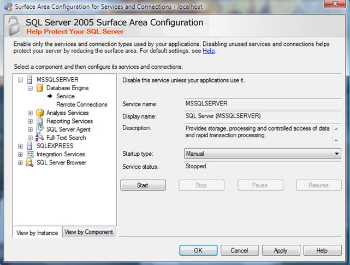Switch to View by Component tab
The width and height of the screenshot is (350, 265).
[89, 232]
